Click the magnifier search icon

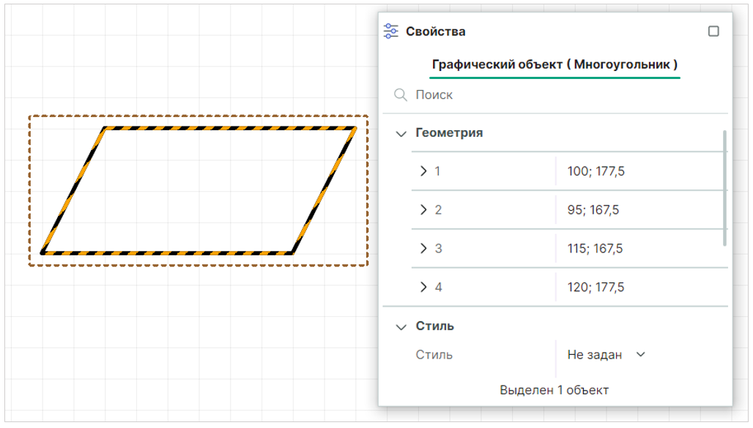400,94
